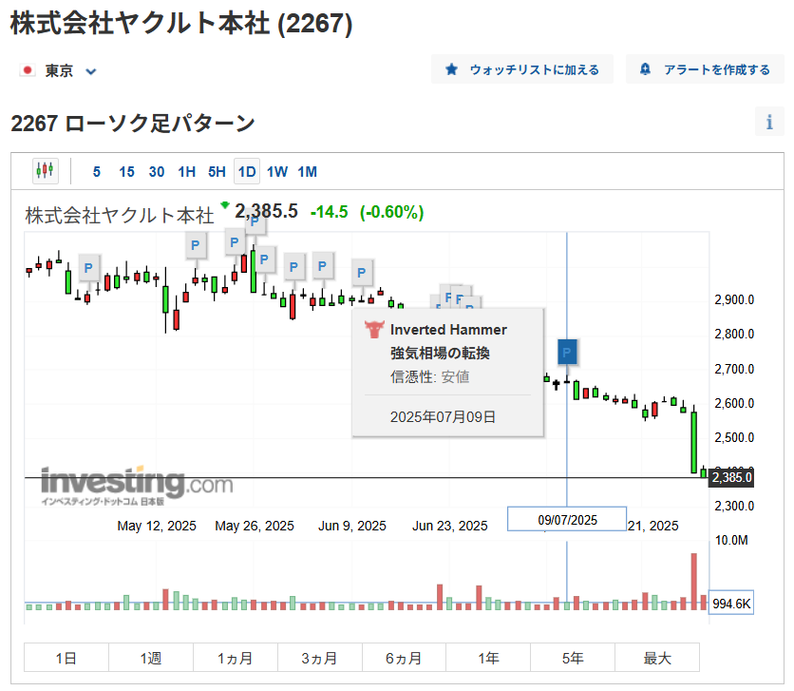The image size is (794, 691).
Task: Click the bell icon in アラートを作成する
Action: [x=645, y=68]
